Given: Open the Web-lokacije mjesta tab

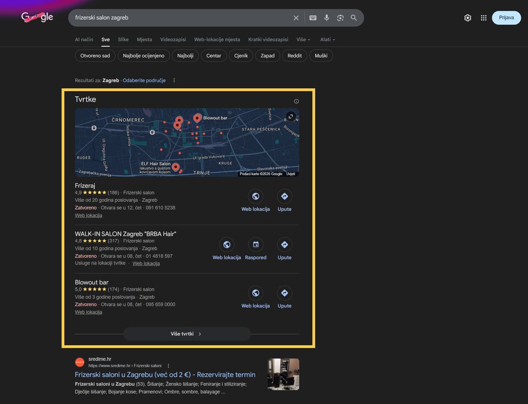Looking at the screenshot, I should coord(217,40).
